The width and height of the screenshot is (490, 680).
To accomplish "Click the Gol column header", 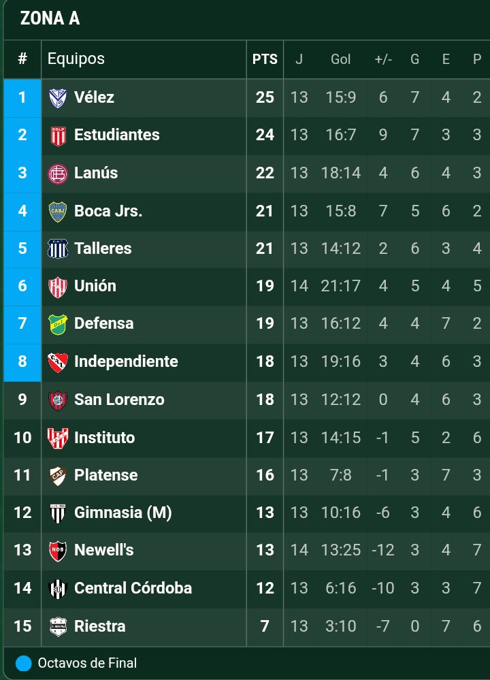I will coord(340,59).
